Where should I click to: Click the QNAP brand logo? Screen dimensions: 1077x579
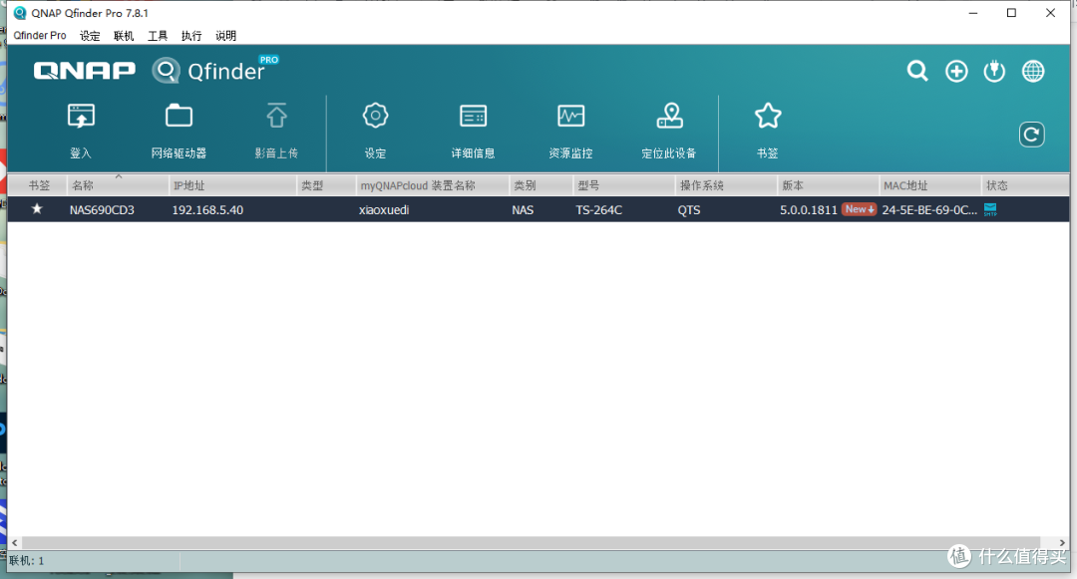85,70
